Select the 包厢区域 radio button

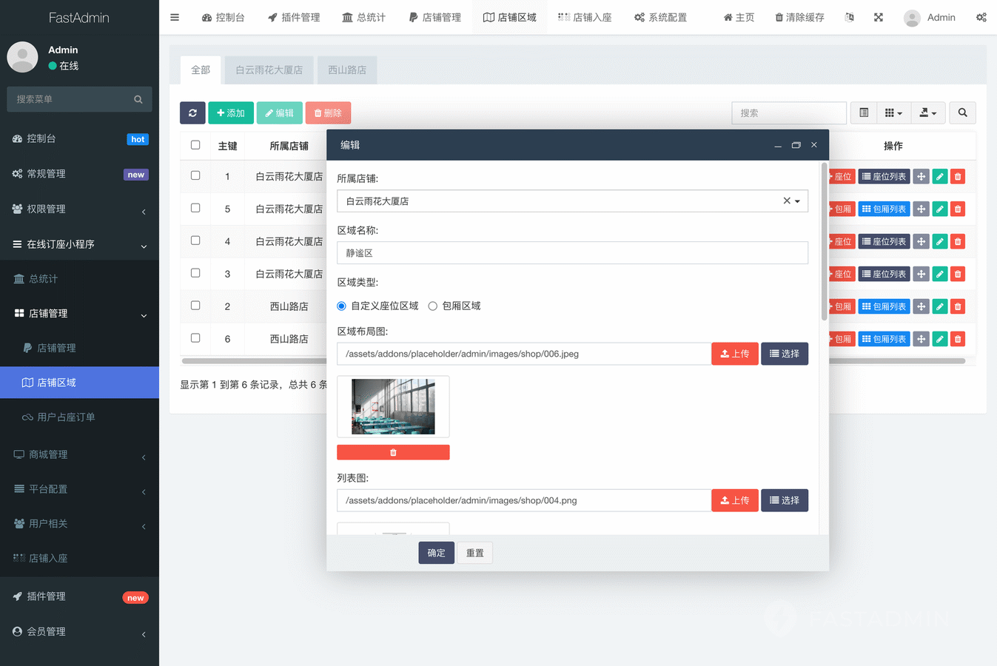433,306
